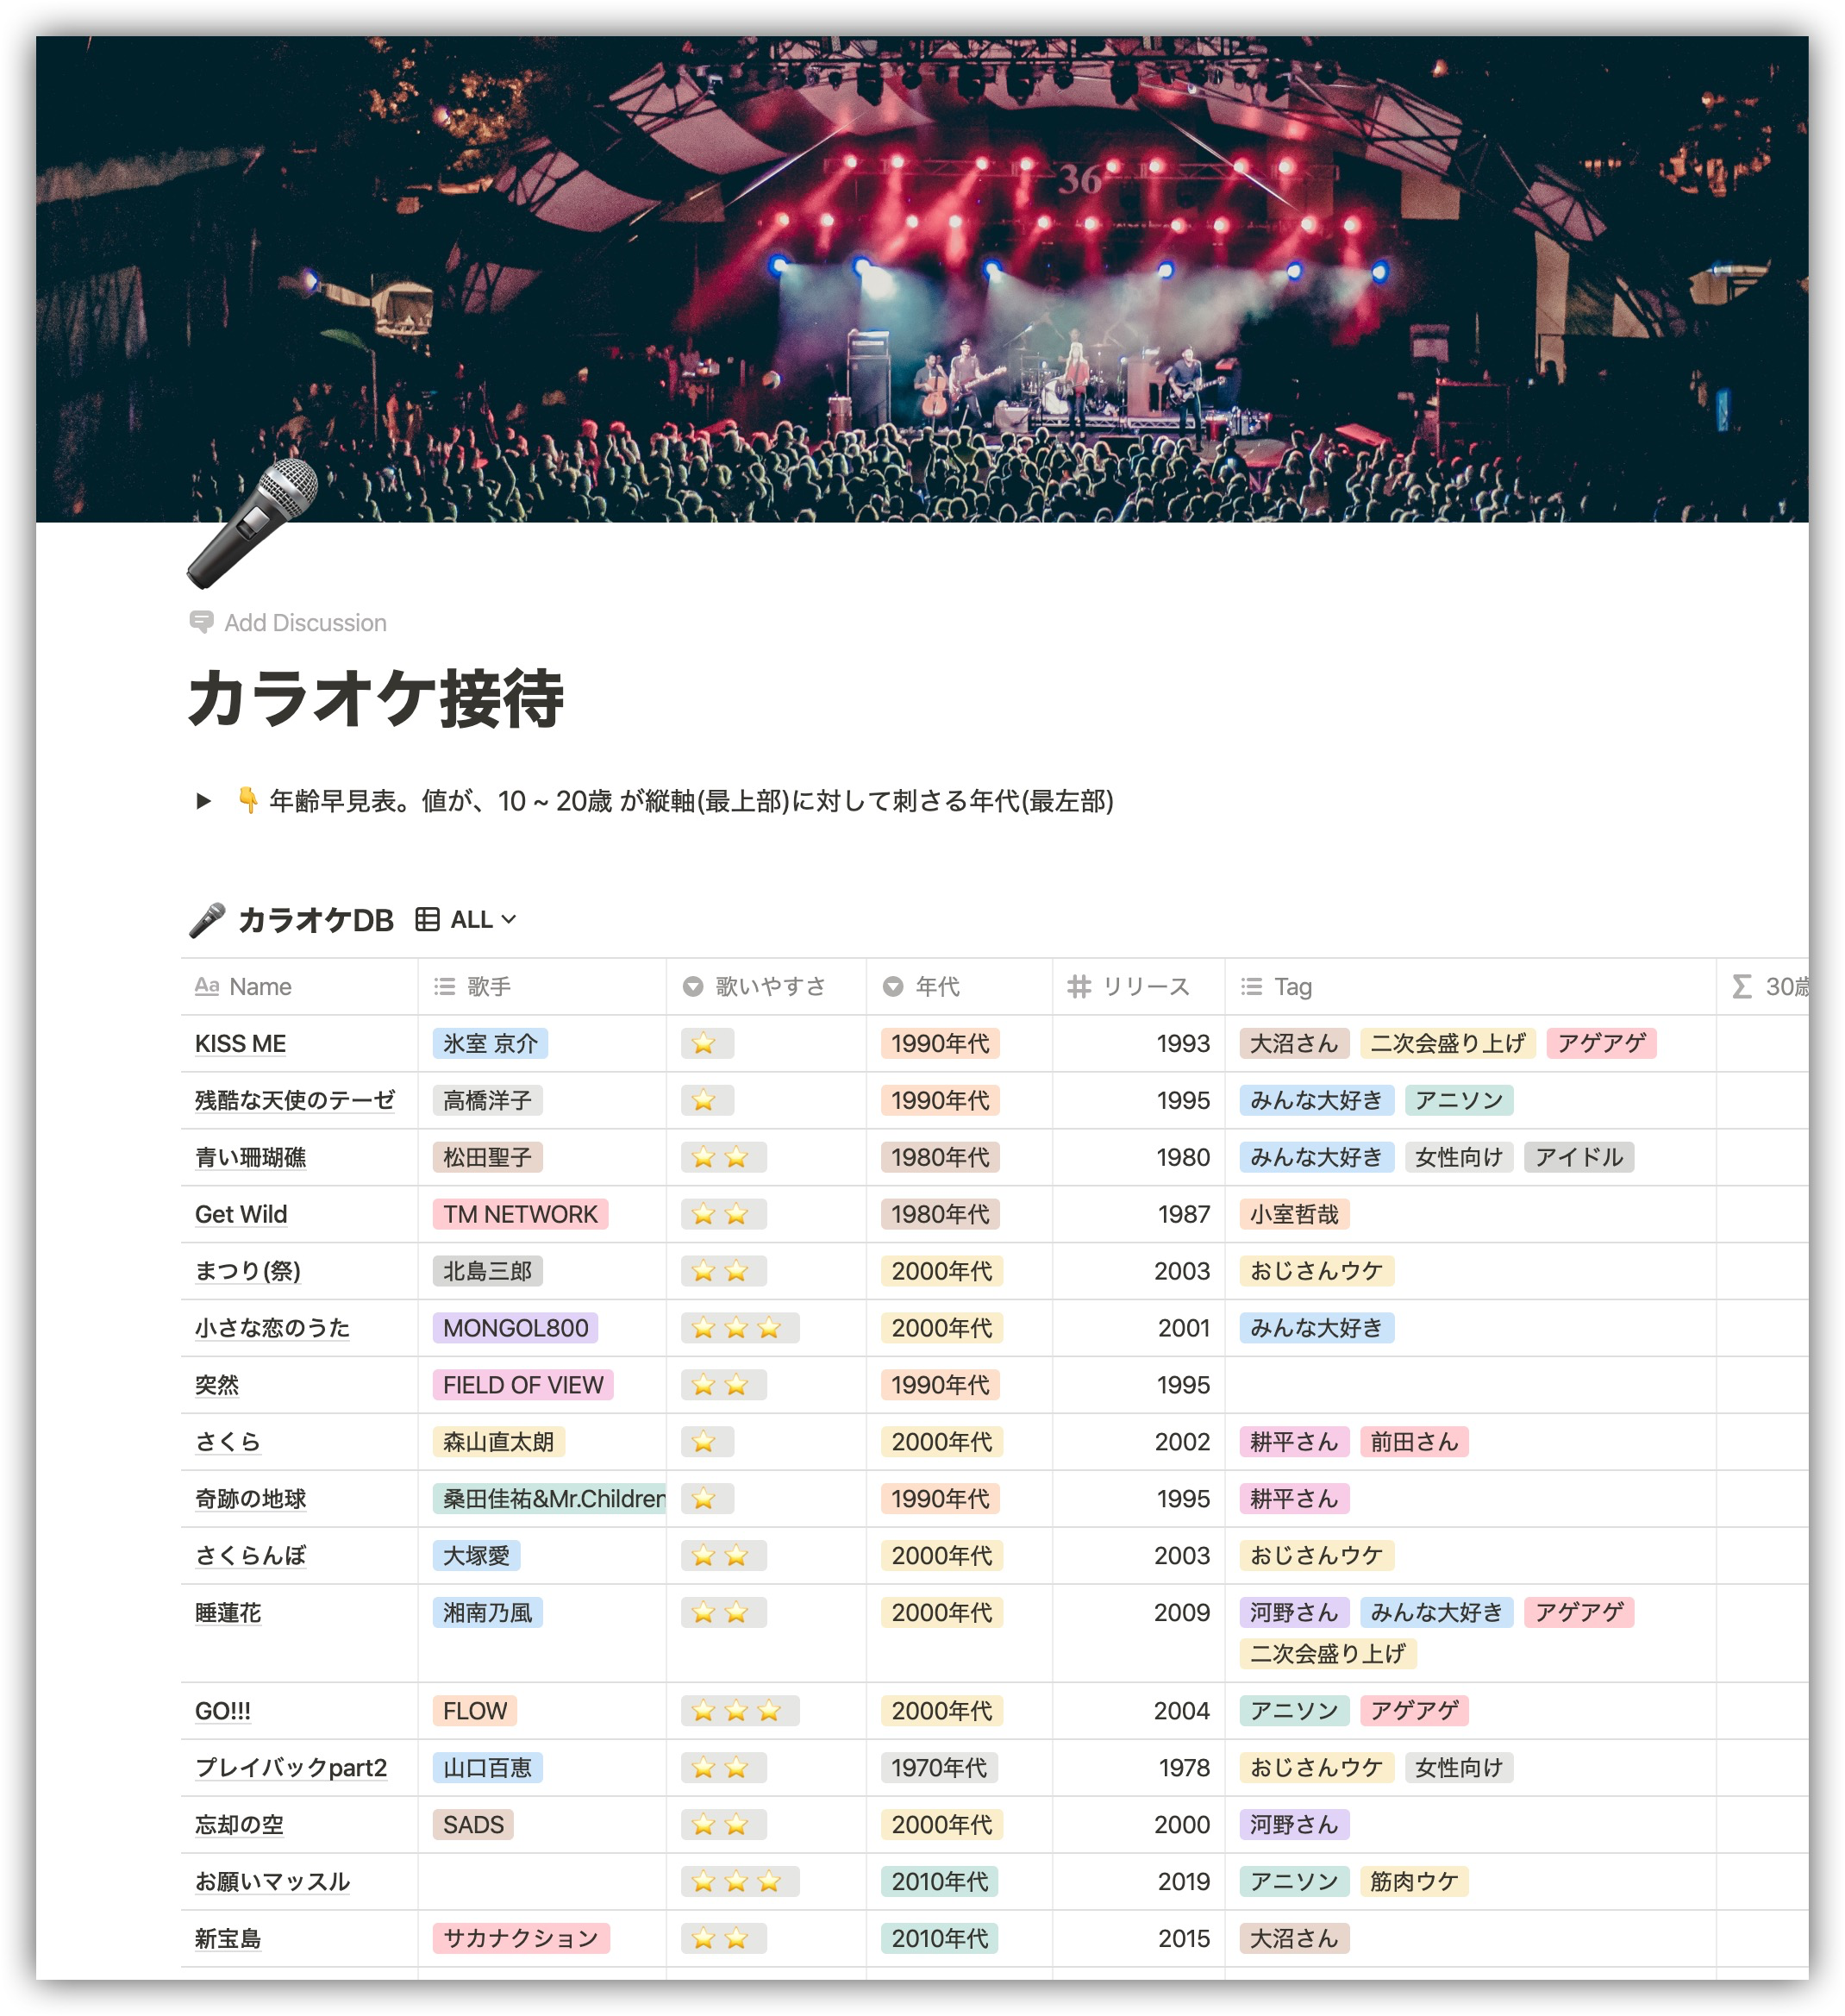The image size is (1845, 2016).
Task: Click the 歌いやすさ column select icon
Action: coord(693,986)
